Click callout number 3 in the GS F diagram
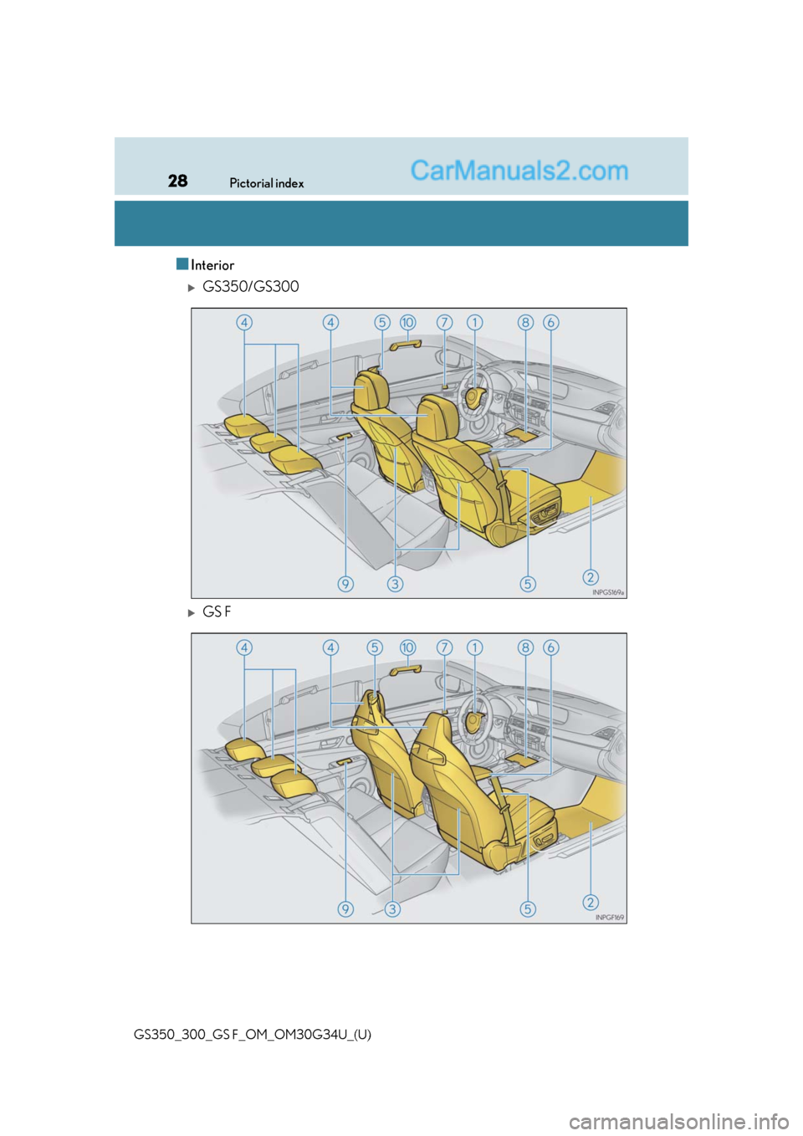The width and height of the screenshot is (803, 1136). coord(392,909)
